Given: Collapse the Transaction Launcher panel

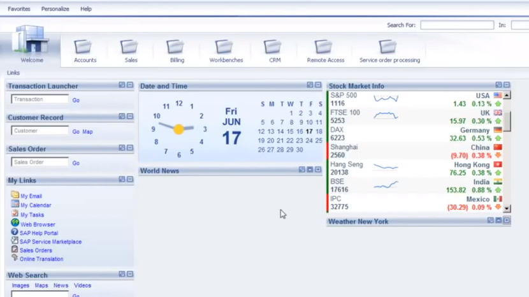Looking at the screenshot, I should pos(130,85).
